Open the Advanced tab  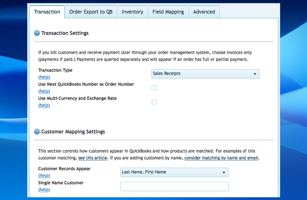(204, 12)
